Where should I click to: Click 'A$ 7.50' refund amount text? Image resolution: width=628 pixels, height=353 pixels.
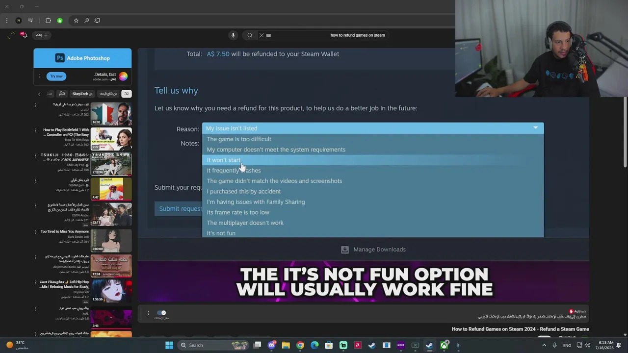(218, 54)
